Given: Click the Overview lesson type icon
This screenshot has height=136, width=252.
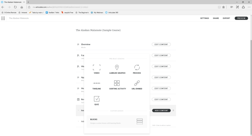Looking at the screenshot, I should click(78, 44).
